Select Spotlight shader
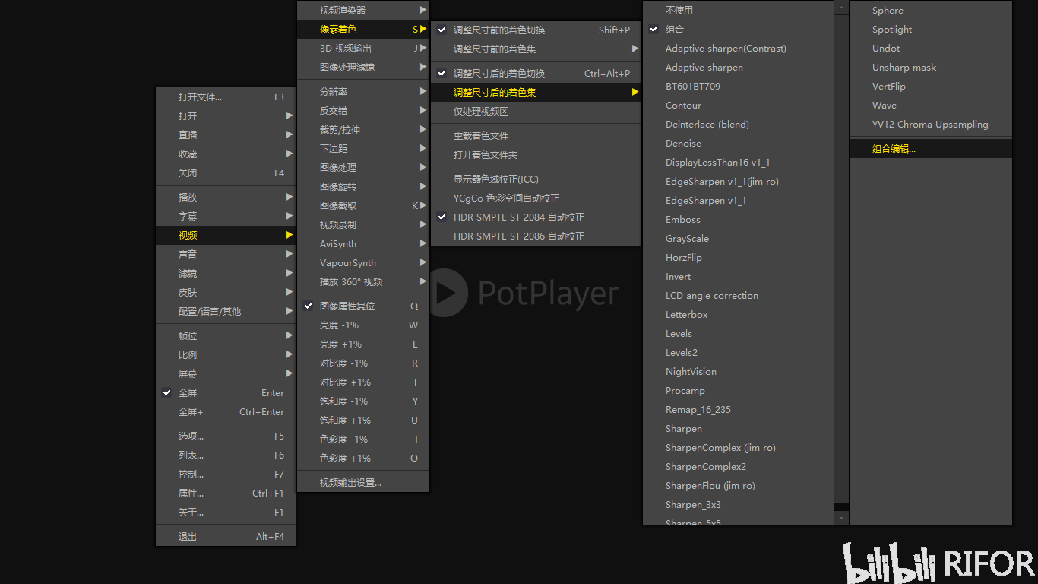The image size is (1038, 584). click(931, 30)
